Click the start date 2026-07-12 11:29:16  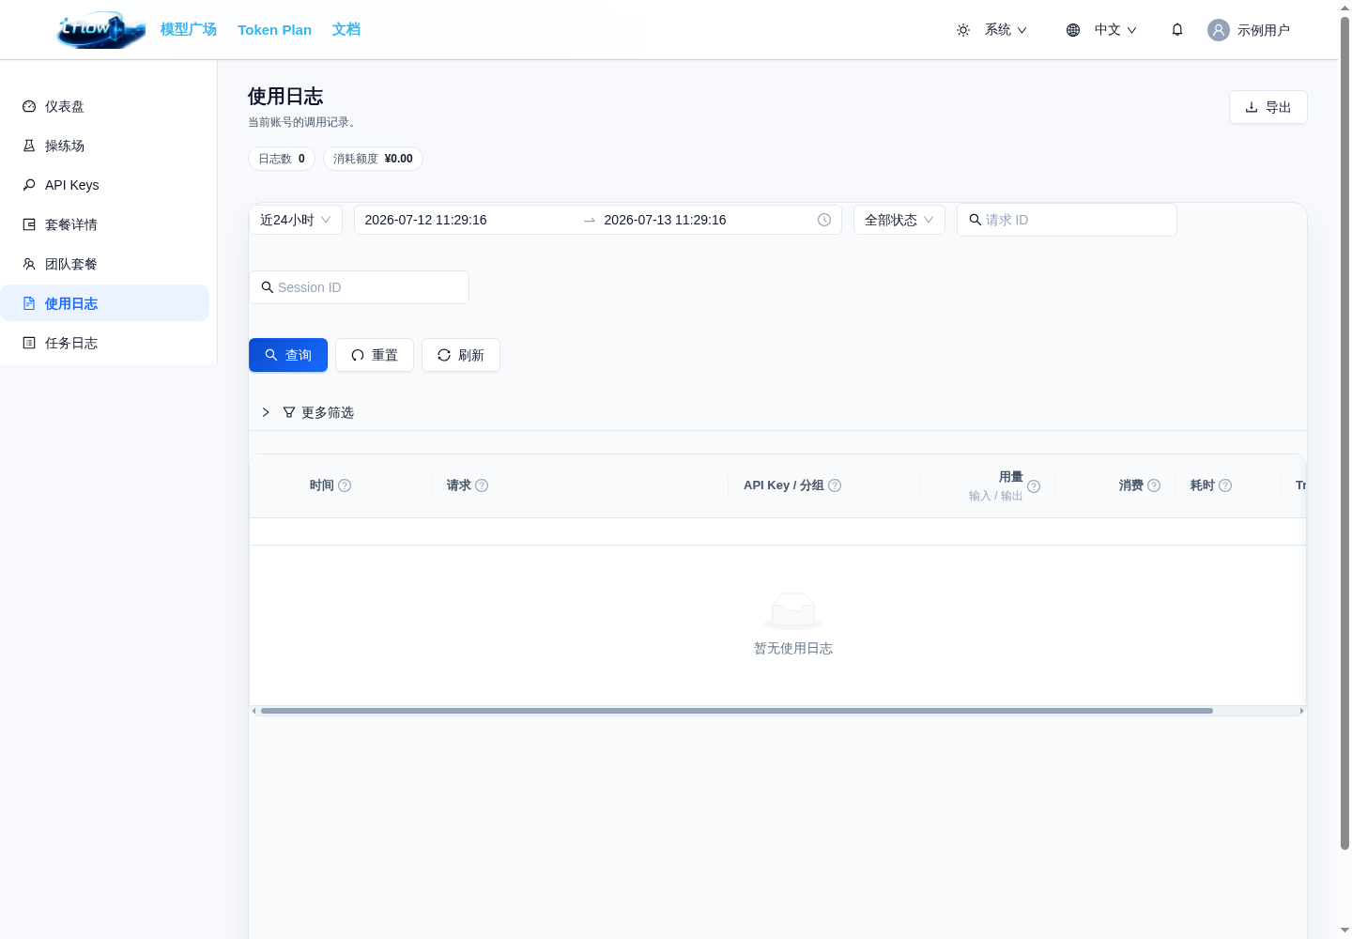425,220
